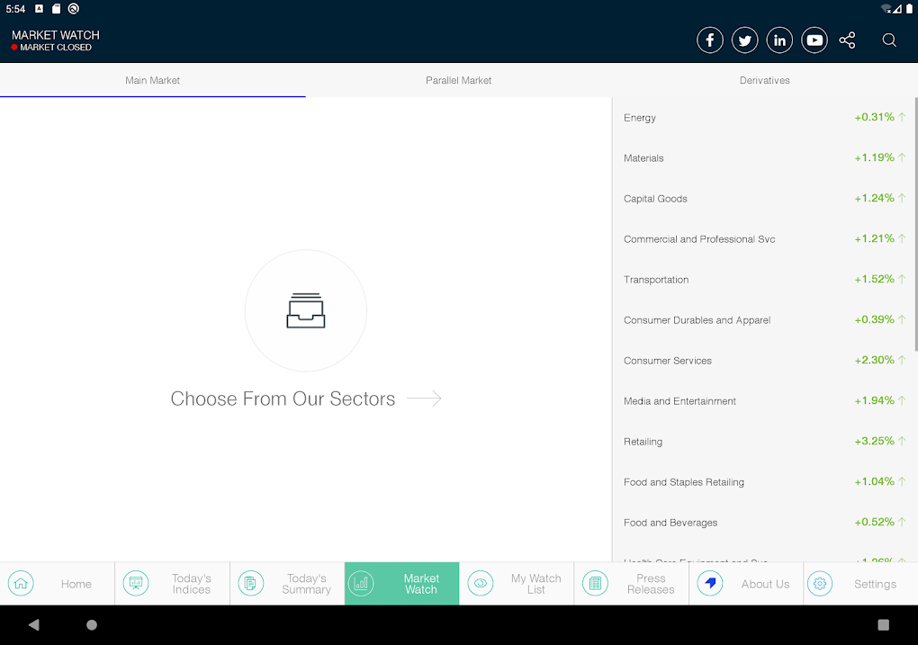Tap the Home navigation item

[x=58, y=583]
